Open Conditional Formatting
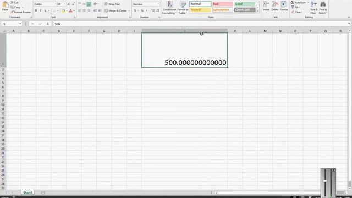This screenshot has width=352, height=198. click(169, 7)
